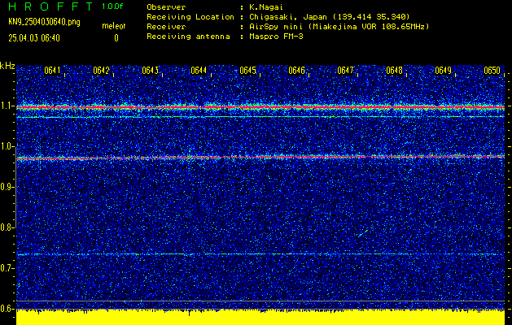
Task: Click the Receiver field label
Action: coord(166,27)
